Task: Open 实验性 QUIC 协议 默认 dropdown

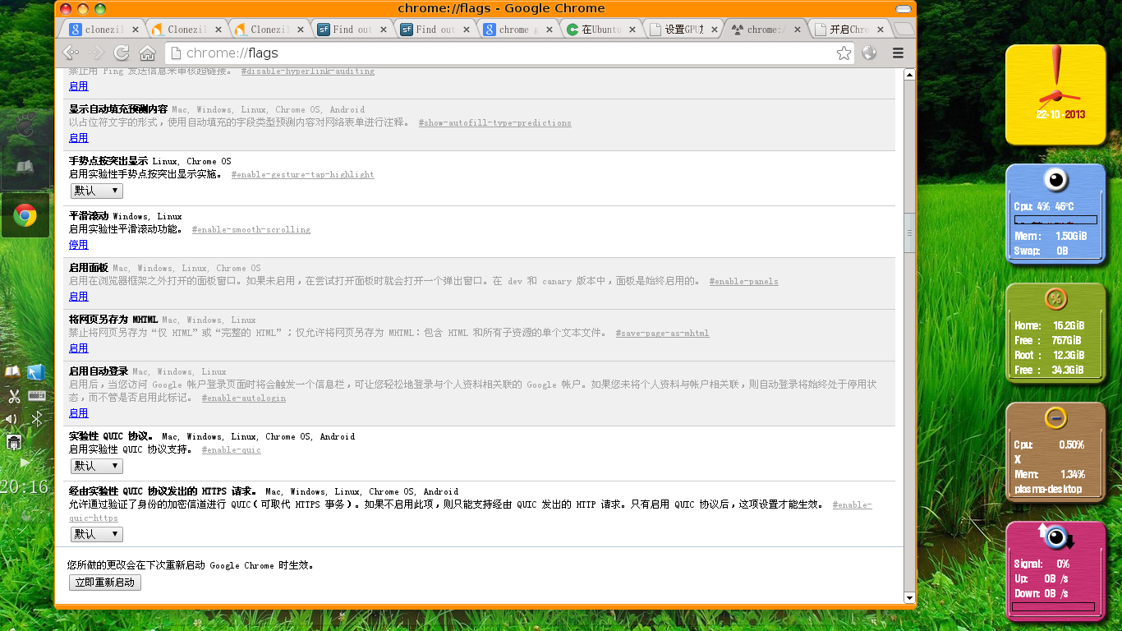Action: pyautogui.click(x=96, y=466)
